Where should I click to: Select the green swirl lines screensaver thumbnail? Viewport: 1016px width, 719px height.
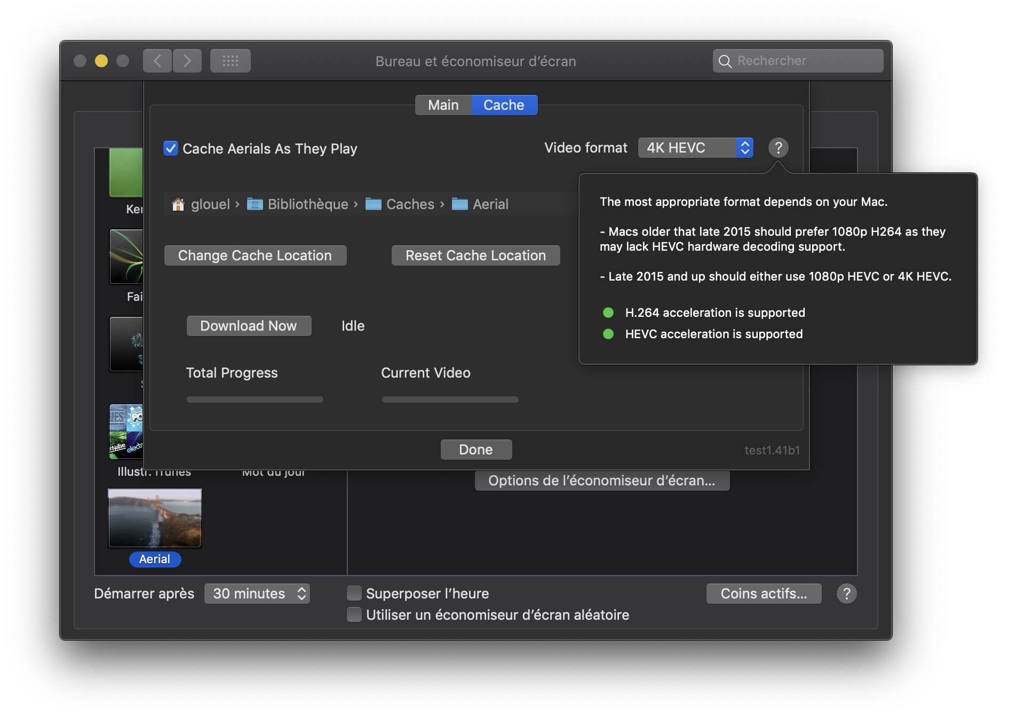click(x=126, y=257)
